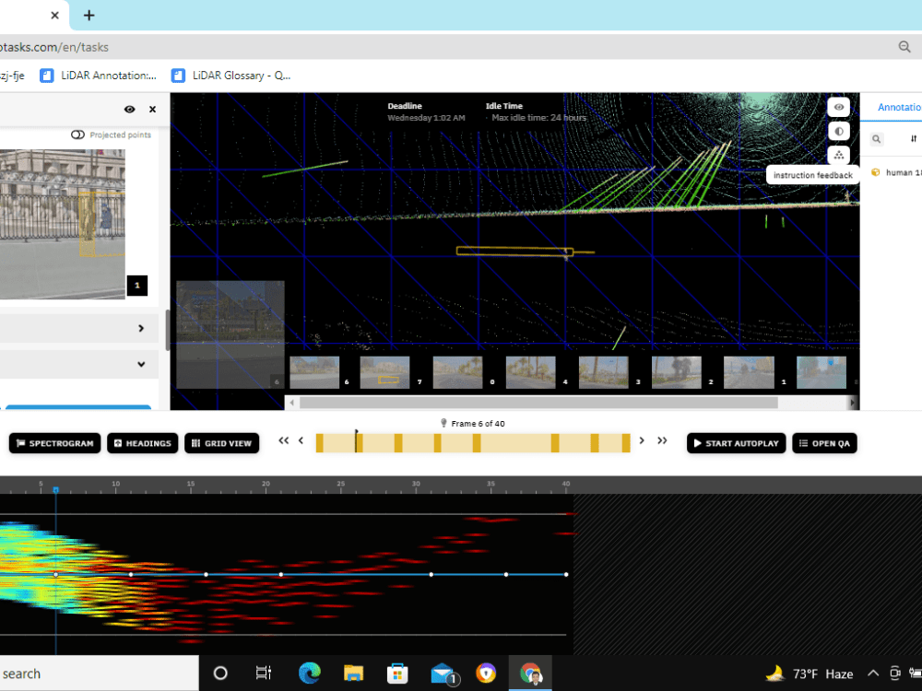The image size is (922, 691).
Task: Toggle the eye icon above the camera image
Action: pyautogui.click(x=129, y=109)
